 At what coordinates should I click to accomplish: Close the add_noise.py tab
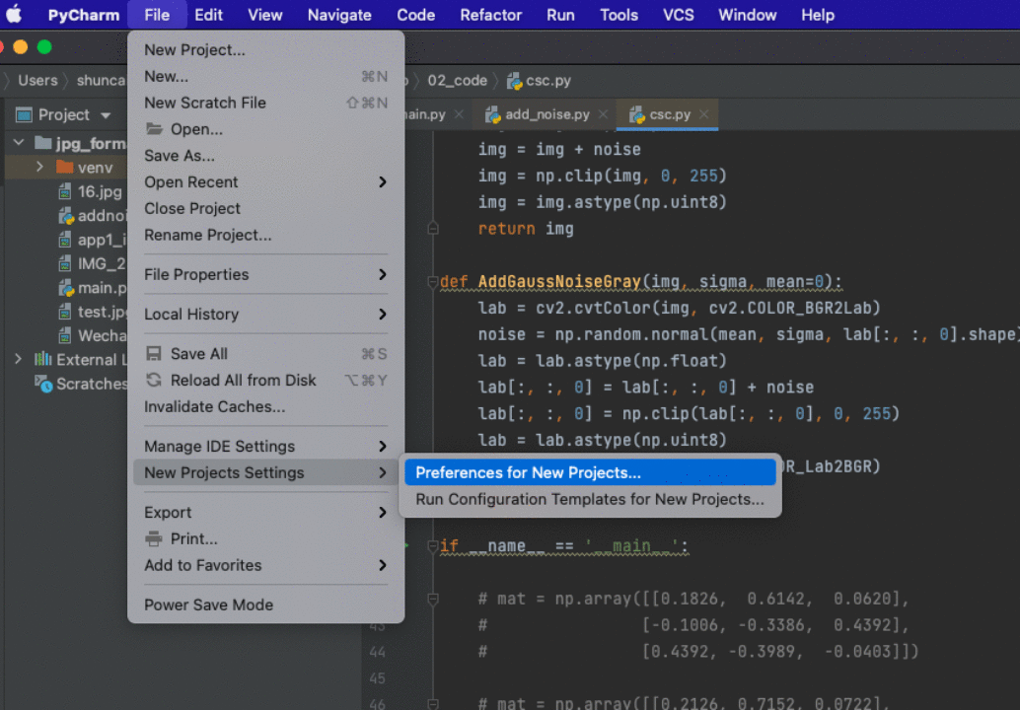(603, 114)
